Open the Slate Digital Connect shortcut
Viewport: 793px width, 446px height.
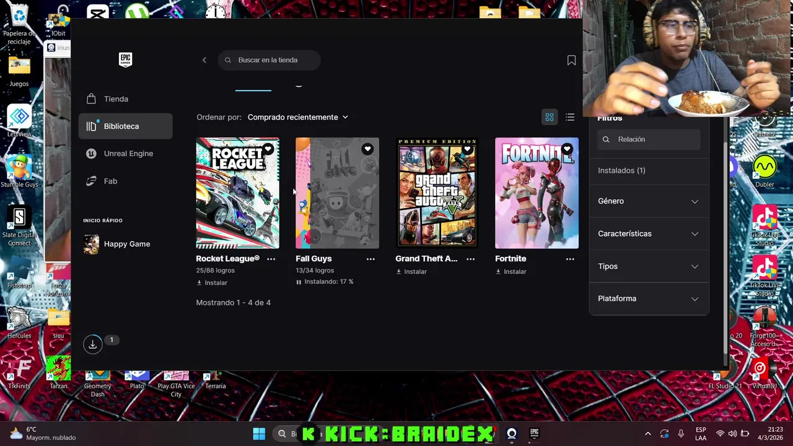[19, 225]
